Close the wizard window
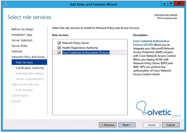The width and height of the screenshot is (187, 133). [x=179, y=4]
